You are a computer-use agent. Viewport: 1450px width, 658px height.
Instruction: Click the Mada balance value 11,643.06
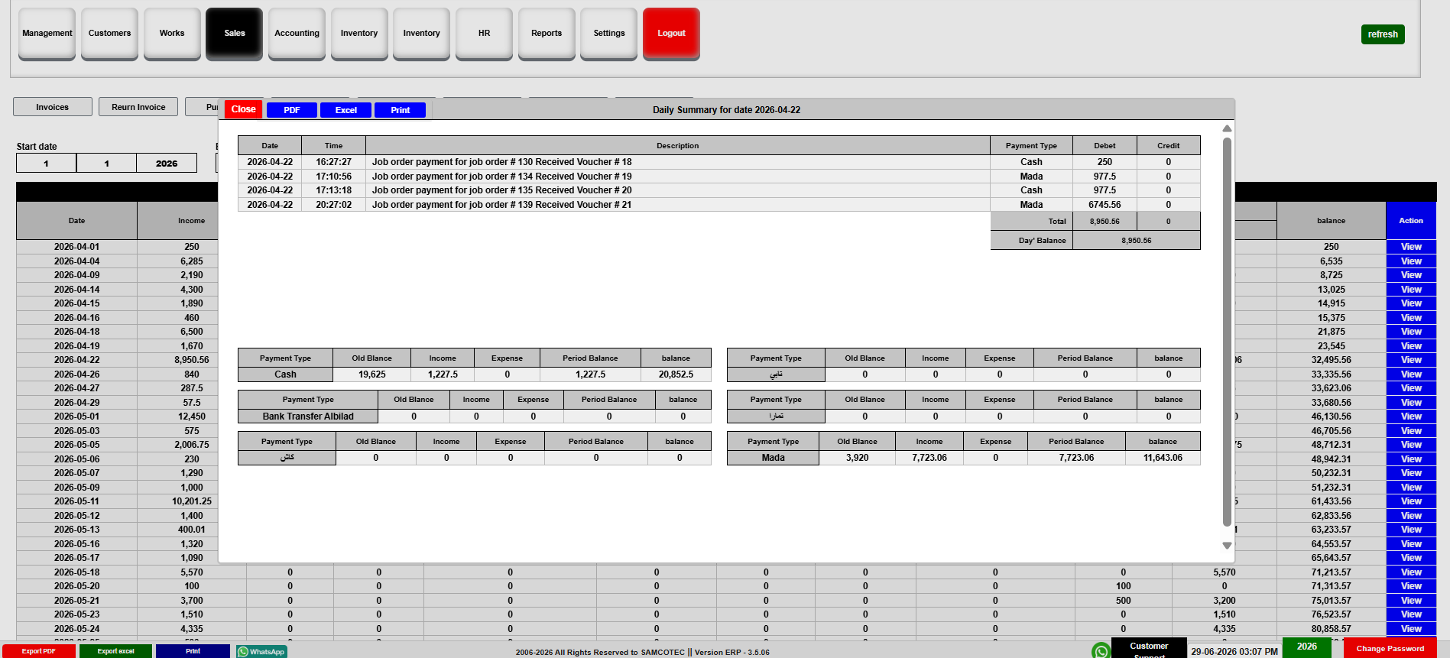point(1163,458)
